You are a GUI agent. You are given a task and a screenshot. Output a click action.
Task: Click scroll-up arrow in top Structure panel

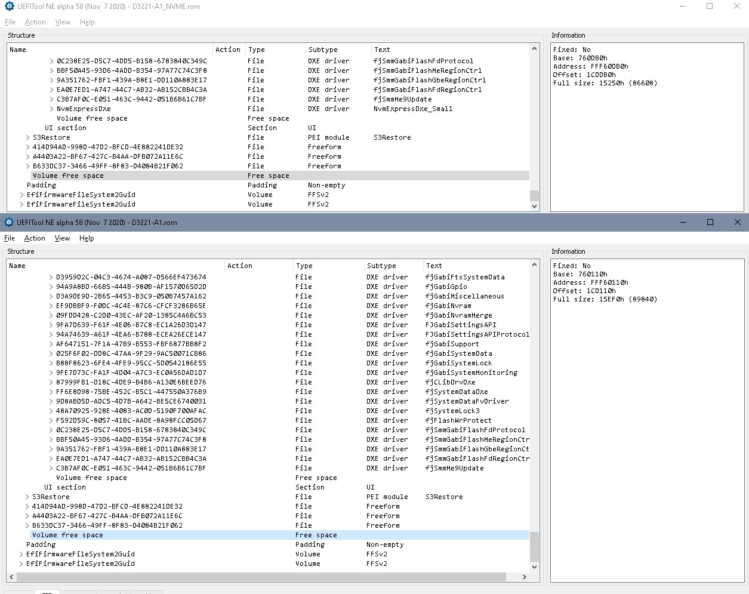coord(534,49)
